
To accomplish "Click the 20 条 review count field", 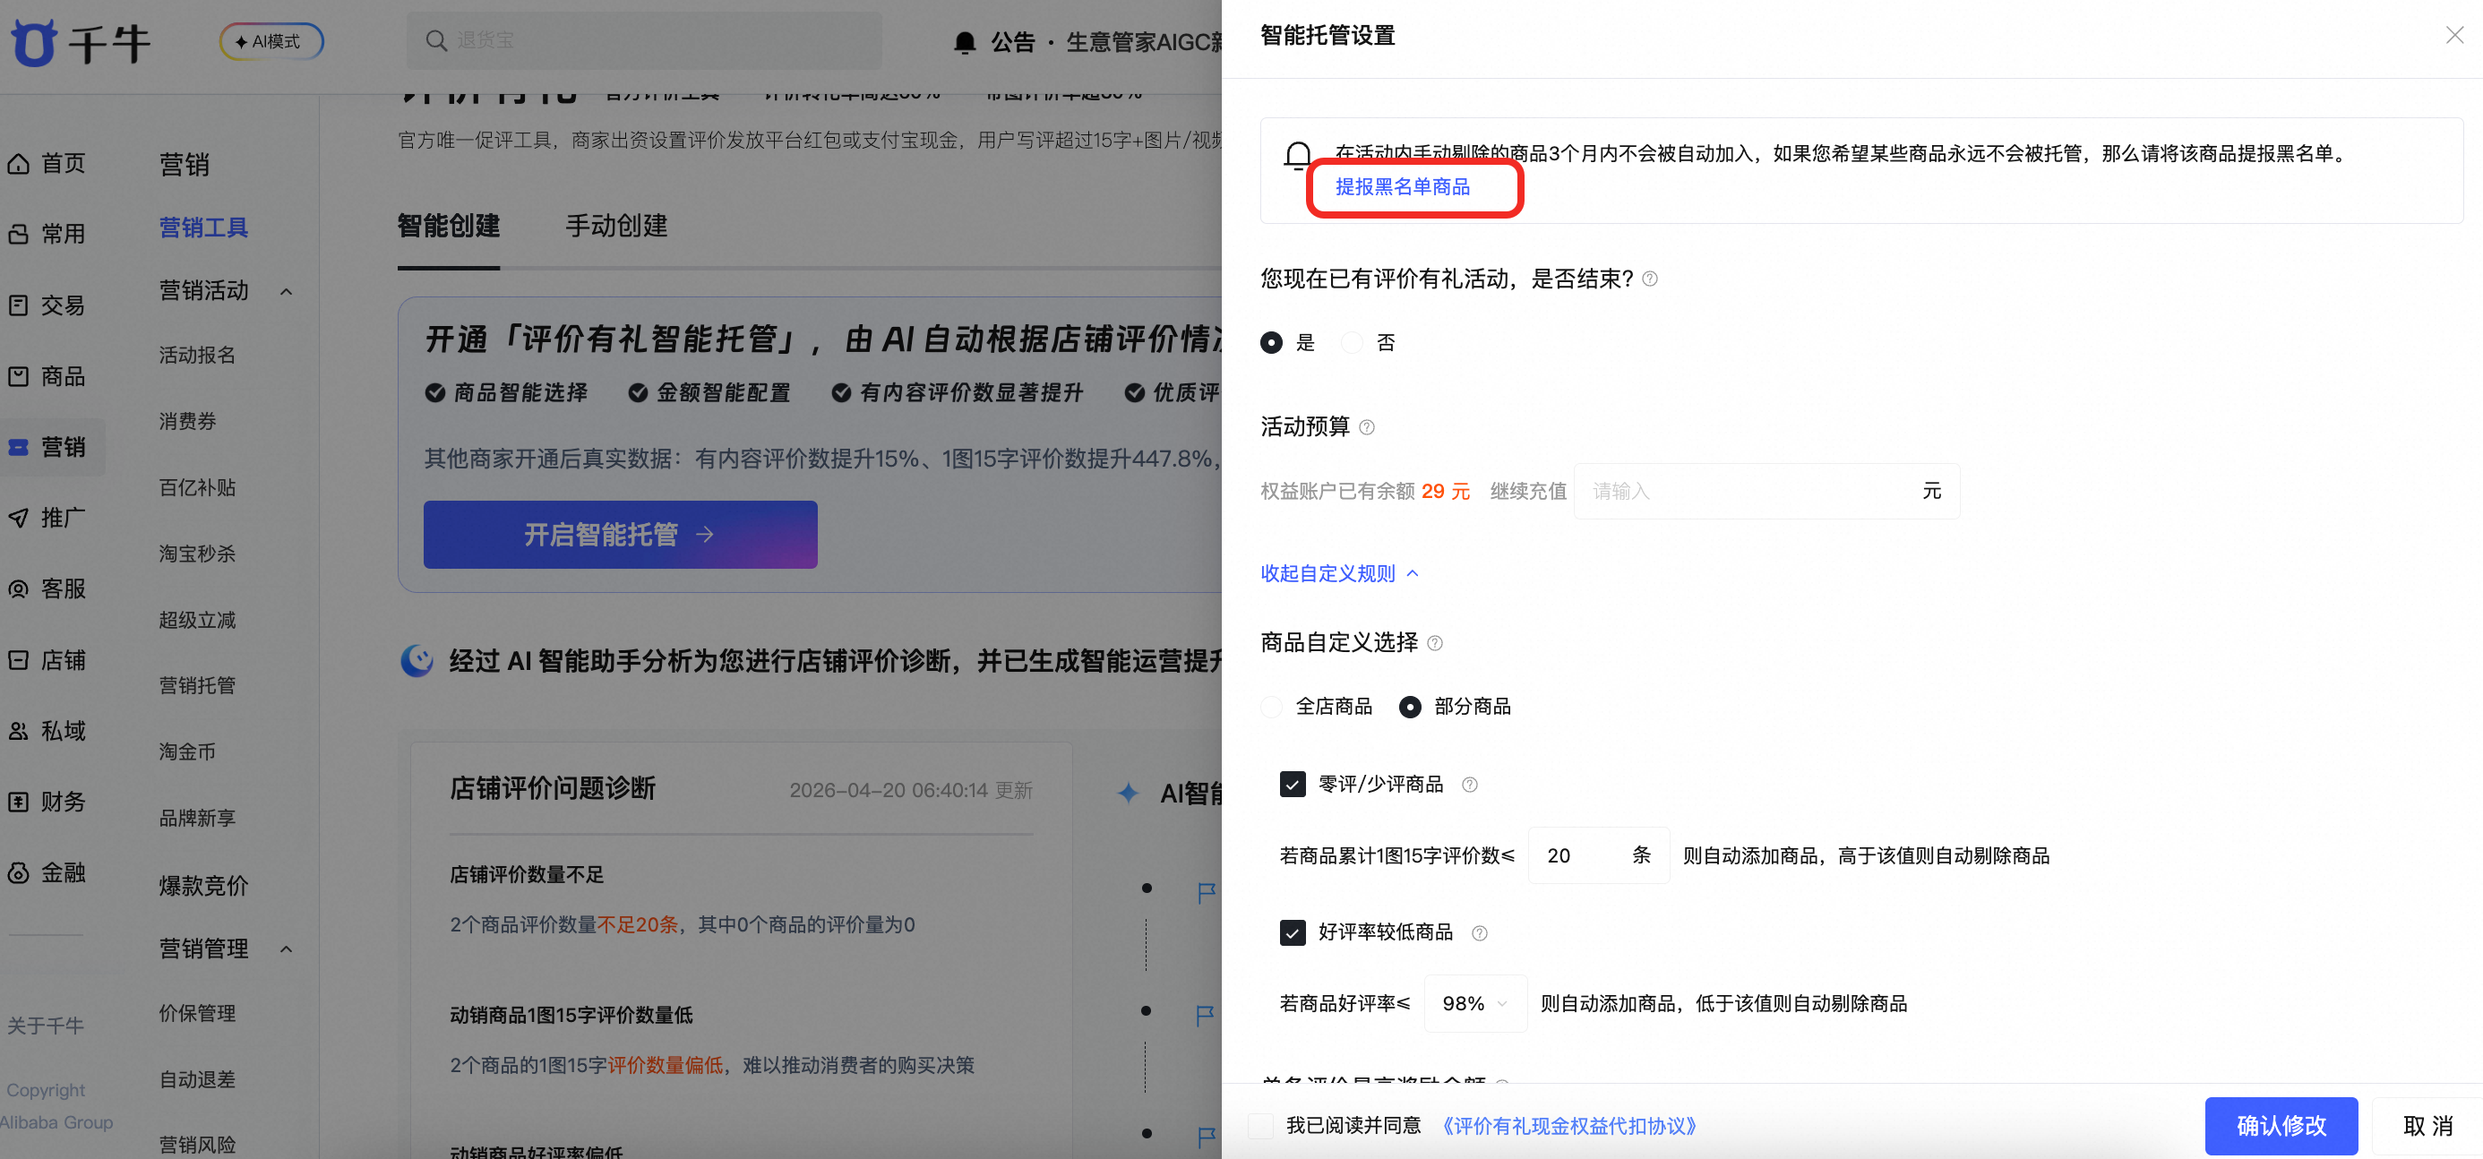I will [1598, 855].
